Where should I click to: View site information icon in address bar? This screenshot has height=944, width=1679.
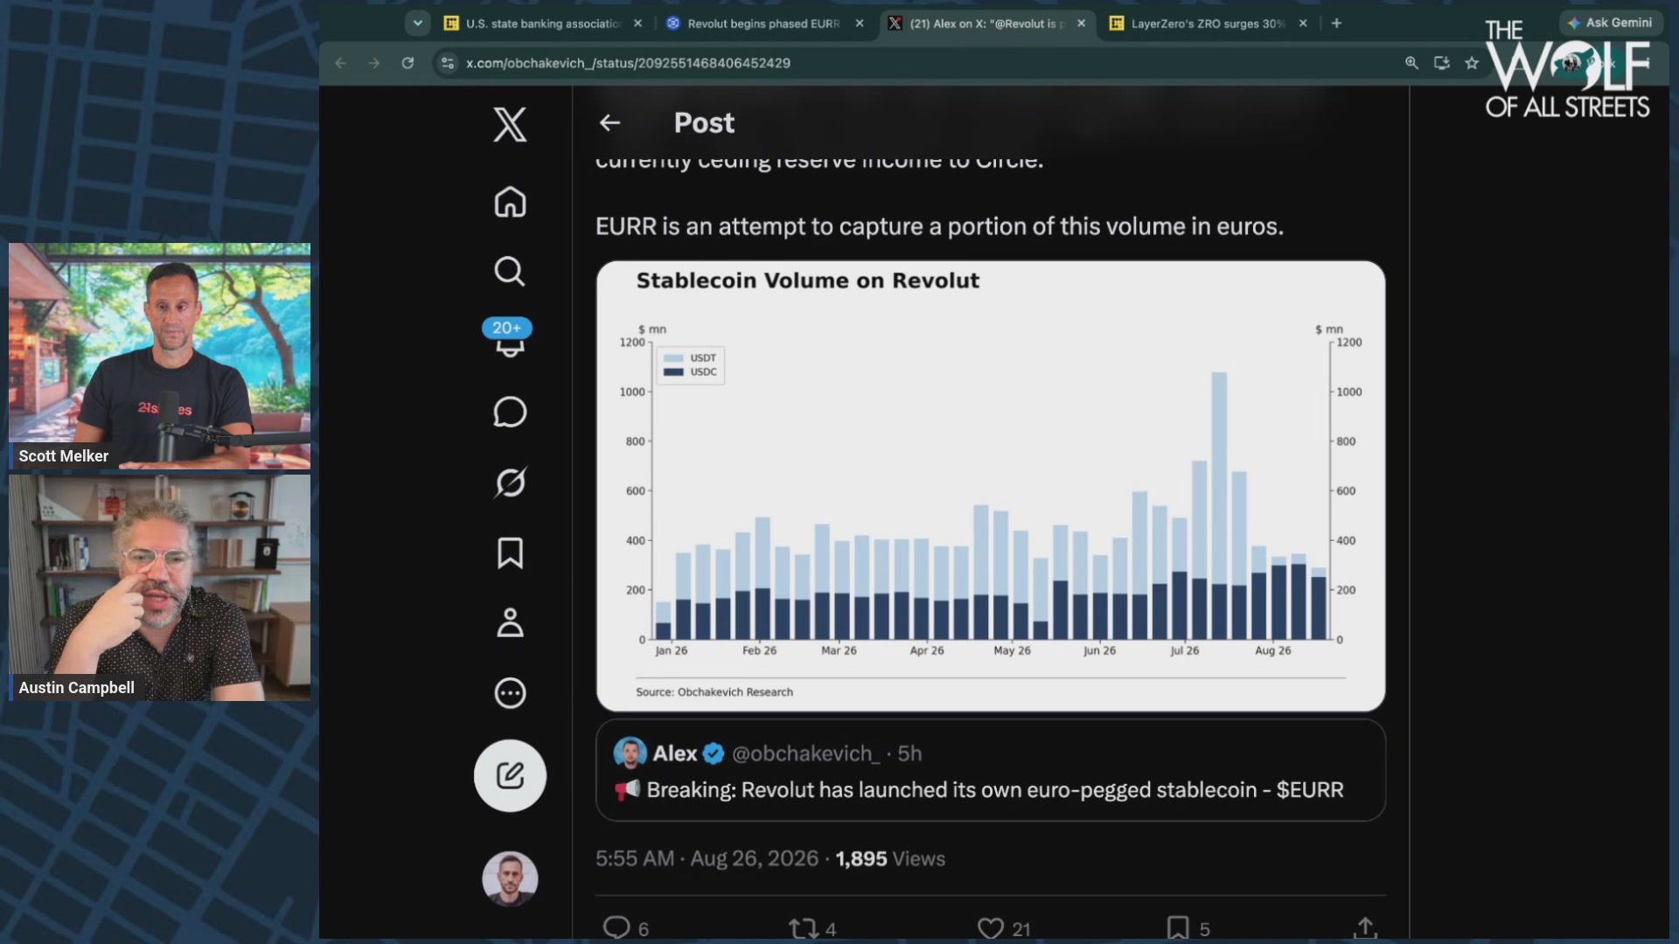(x=448, y=63)
